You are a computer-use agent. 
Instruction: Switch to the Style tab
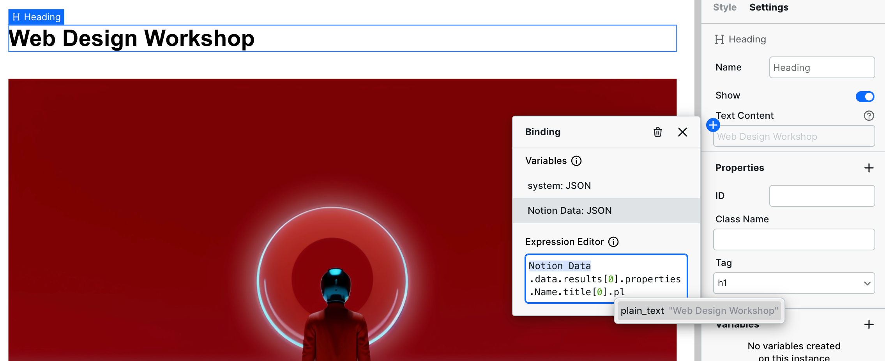click(724, 7)
